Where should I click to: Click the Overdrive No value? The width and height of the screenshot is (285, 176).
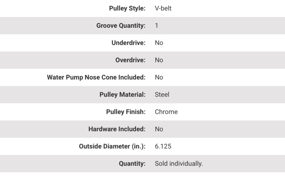[159, 60]
